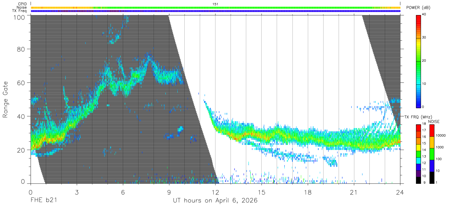The height and width of the screenshot is (208, 450).
Task: Click 'UT hours on April 6, 2026' axis title
Action: pos(215,201)
